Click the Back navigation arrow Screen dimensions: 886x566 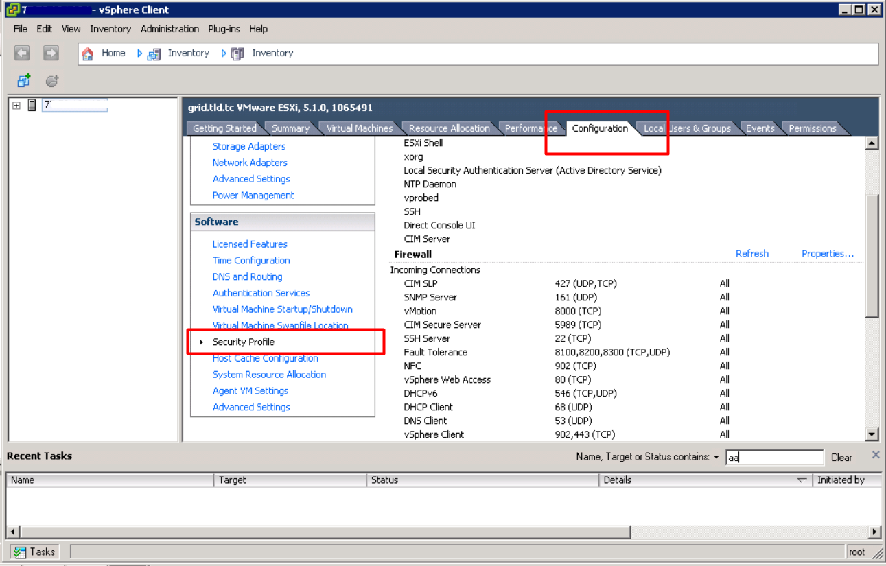pyautogui.click(x=22, y=53)
